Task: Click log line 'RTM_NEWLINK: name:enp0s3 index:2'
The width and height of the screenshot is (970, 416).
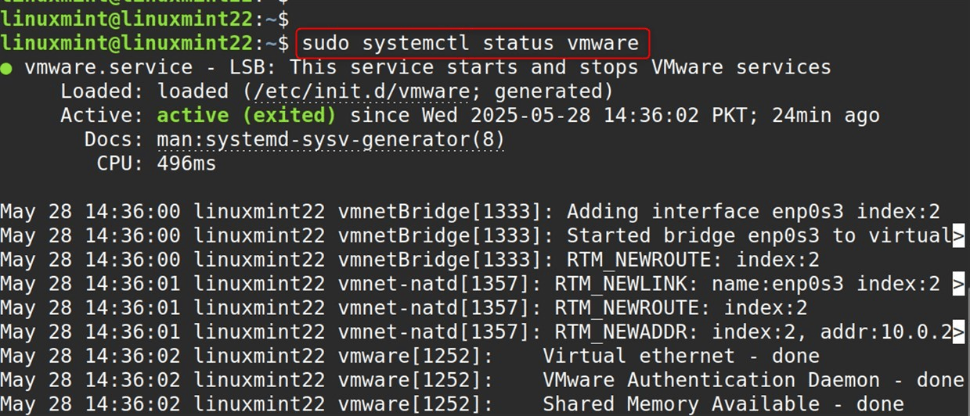Action: pyautogui.click(x=747, y=285)
